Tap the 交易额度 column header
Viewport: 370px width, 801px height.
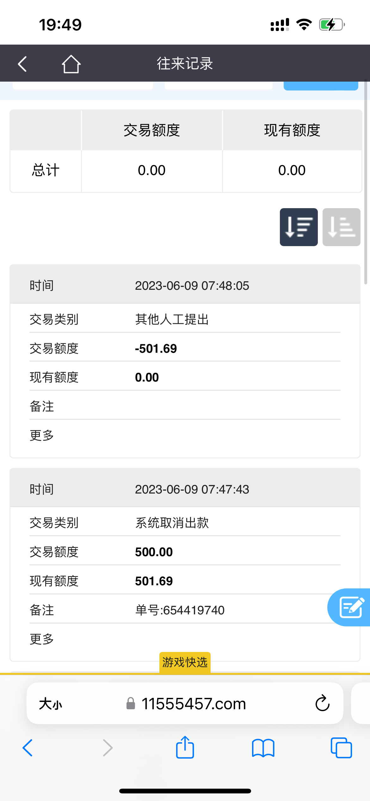[152, 130]
